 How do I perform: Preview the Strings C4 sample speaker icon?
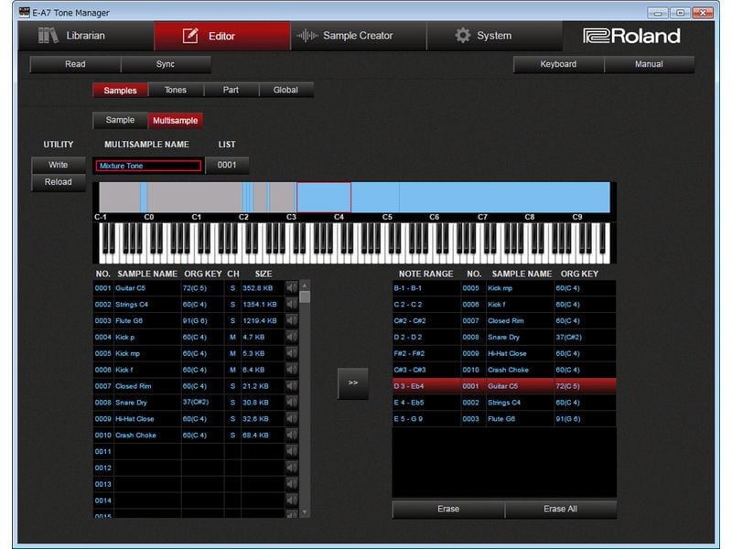pos(292,305)
